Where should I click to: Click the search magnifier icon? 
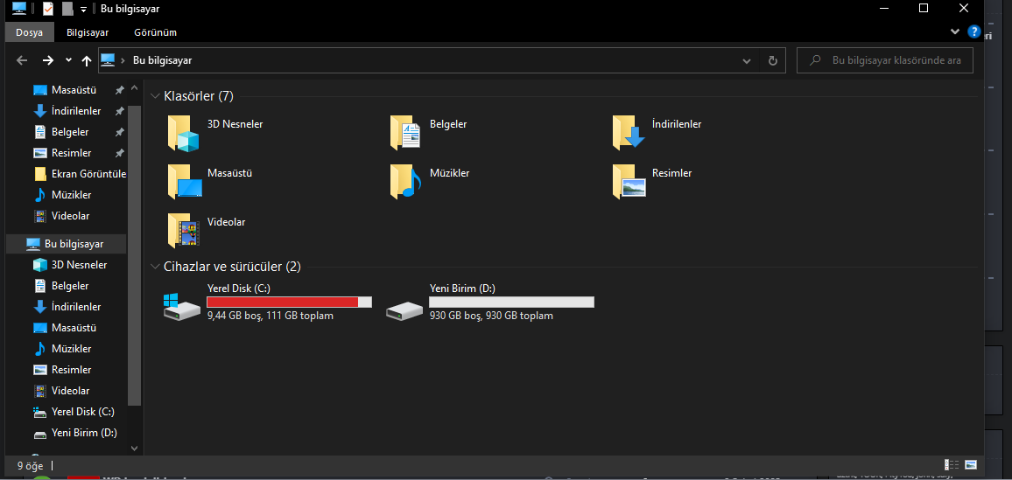815,60
